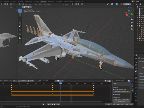Click the current frame number field
The width and height of the screenshot is (144, 108).
click(x=109, y=104)
